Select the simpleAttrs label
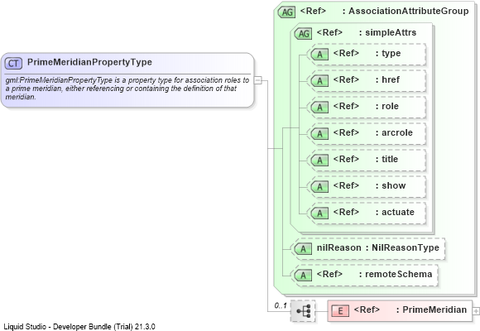 [x=391, y=32]
